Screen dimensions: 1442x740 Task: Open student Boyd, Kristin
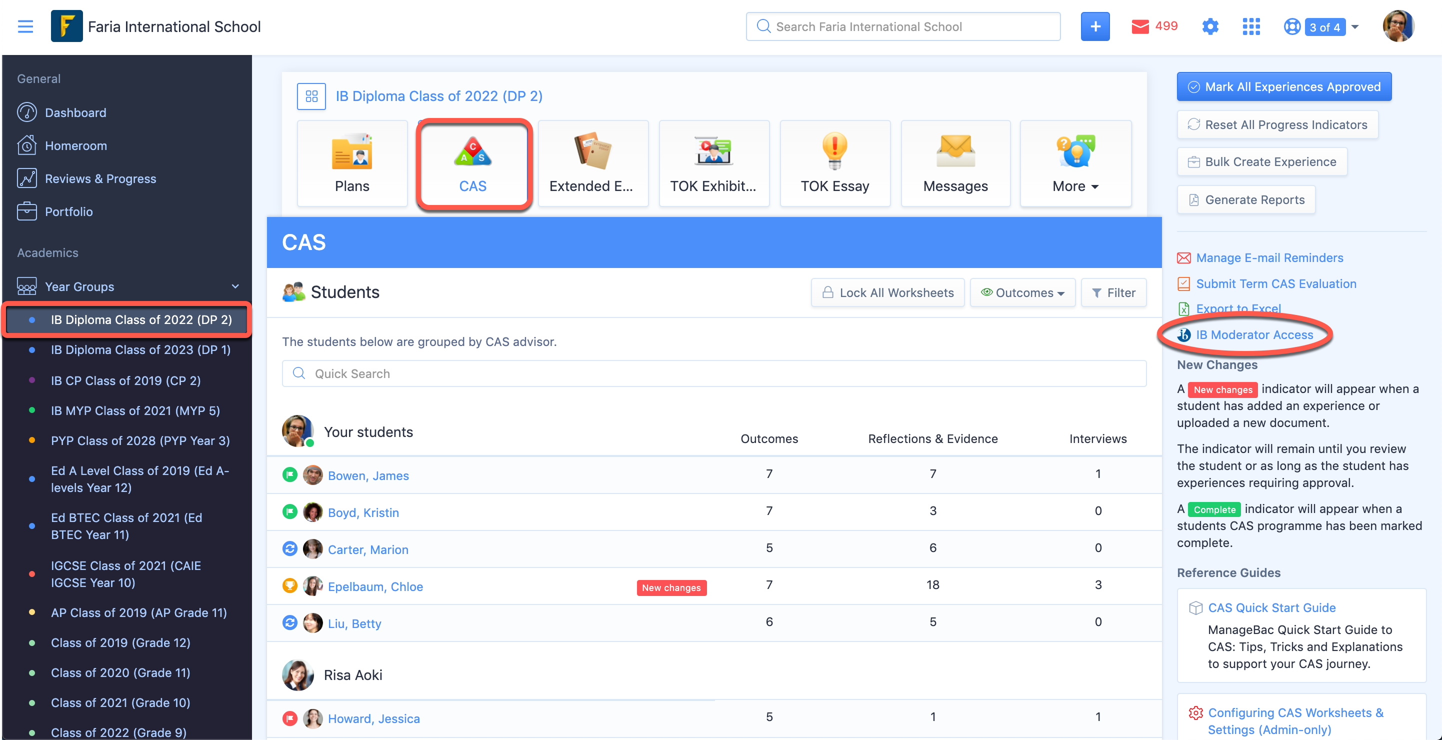pyautogui.click(x=362, y=512)
